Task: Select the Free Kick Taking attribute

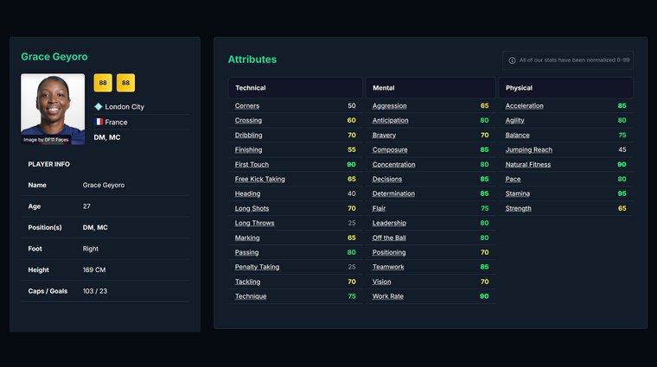Action: pos(259,180)
